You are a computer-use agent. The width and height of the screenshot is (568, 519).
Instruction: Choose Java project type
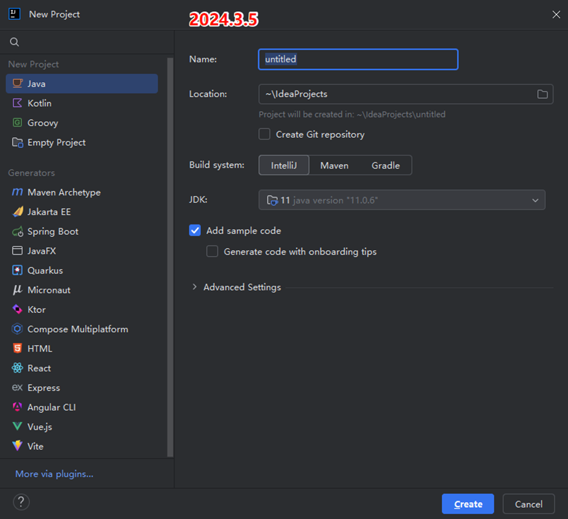82,83
